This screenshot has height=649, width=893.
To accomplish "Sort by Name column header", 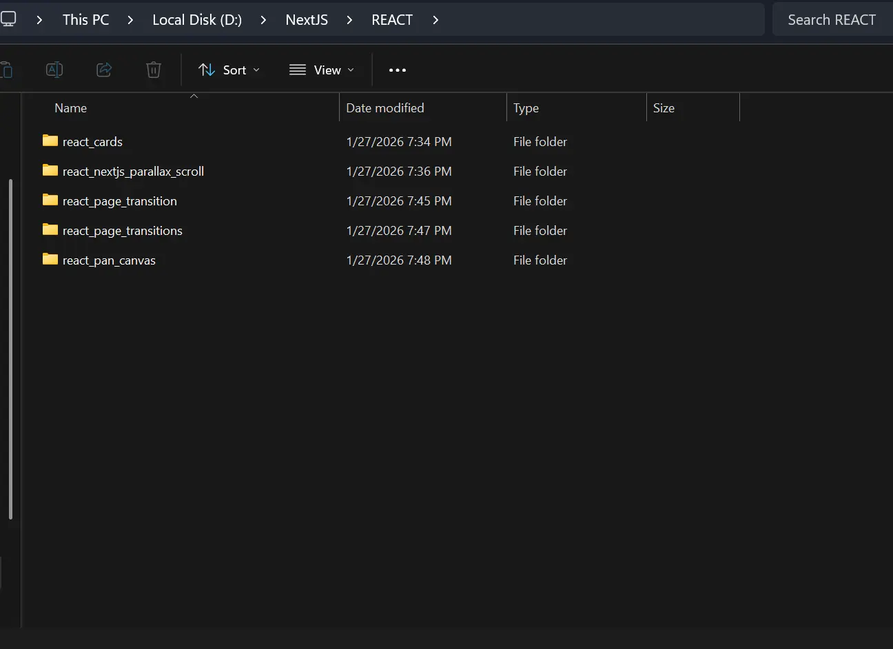I will click(71, 108).
